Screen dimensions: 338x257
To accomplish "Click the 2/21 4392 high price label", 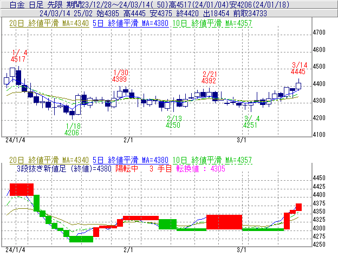I will click(209, 77).
